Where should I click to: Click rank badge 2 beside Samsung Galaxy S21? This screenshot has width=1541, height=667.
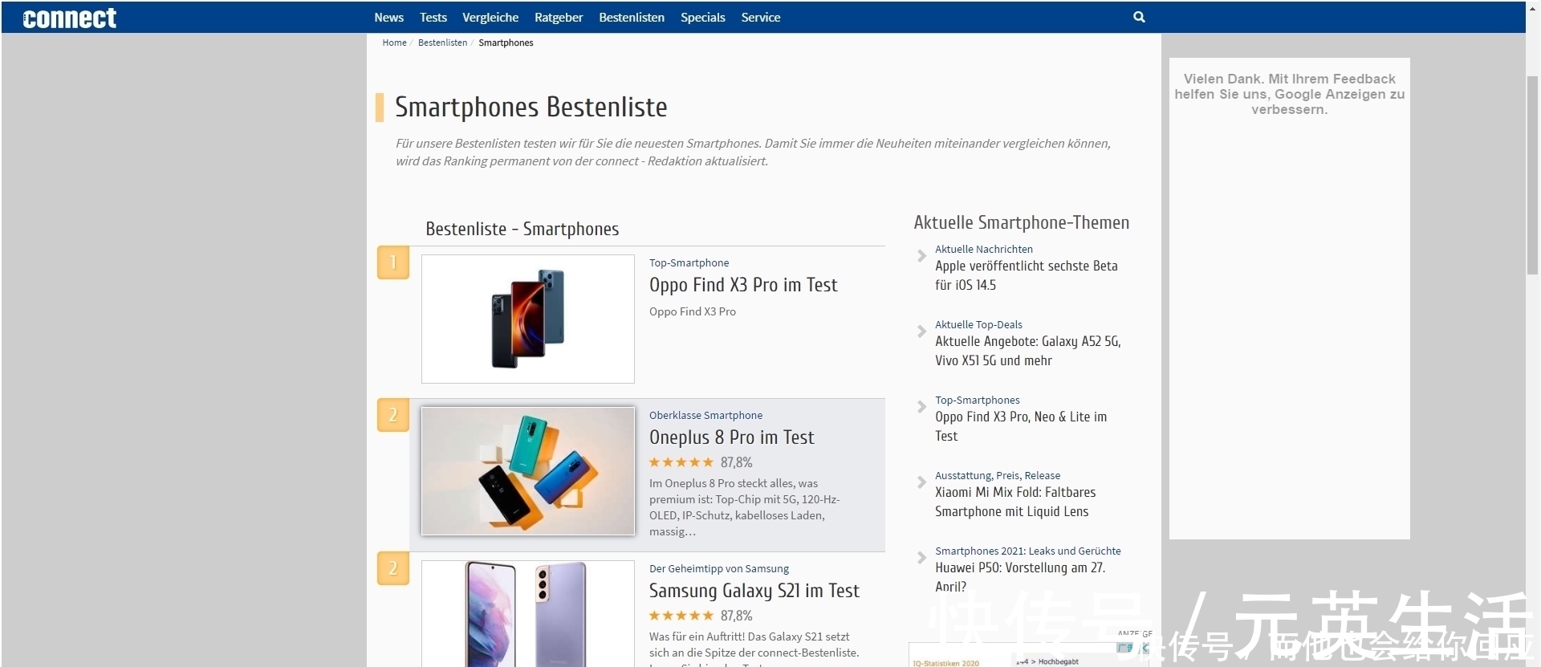pos(393,568)
